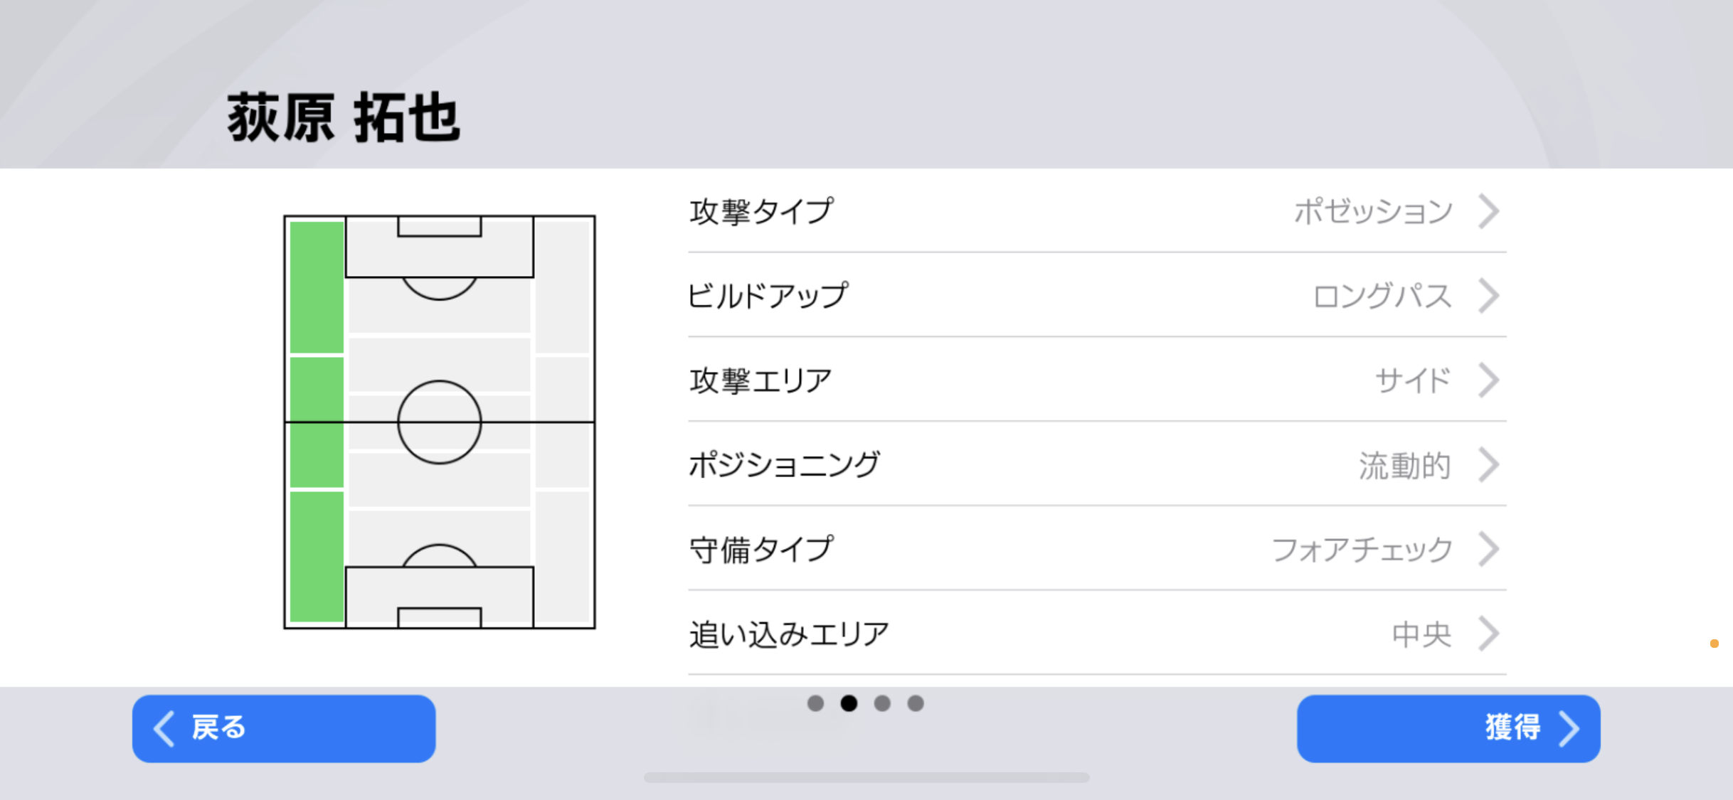The height and width of the screenshot is (800, 1733).
Task: Tap the active second page dot
Action: point(849,703)
